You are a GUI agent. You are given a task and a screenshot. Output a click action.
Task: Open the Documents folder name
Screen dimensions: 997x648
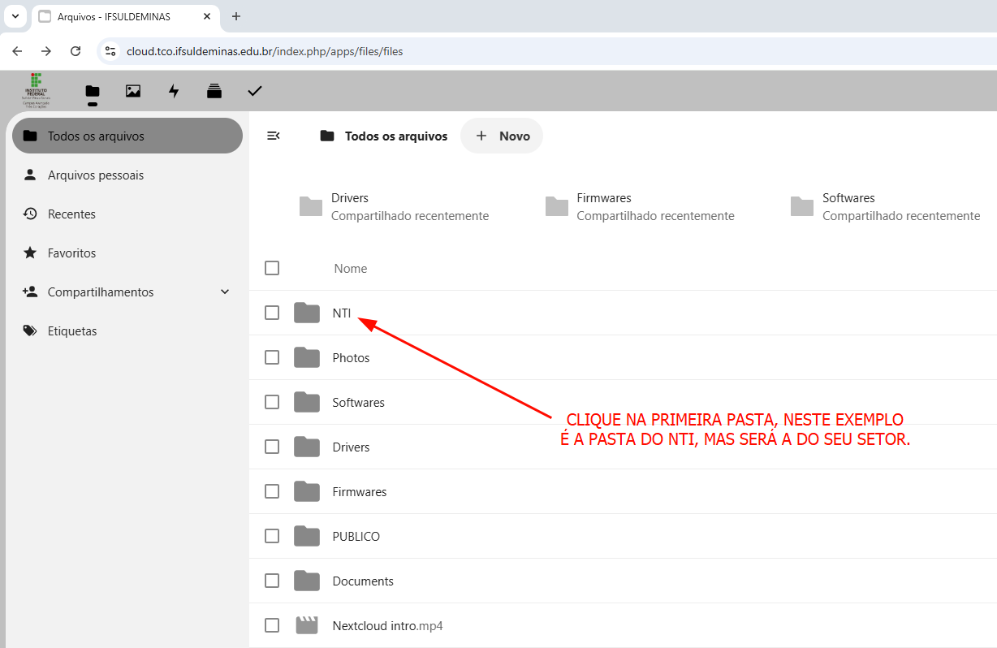coord(363,581)
